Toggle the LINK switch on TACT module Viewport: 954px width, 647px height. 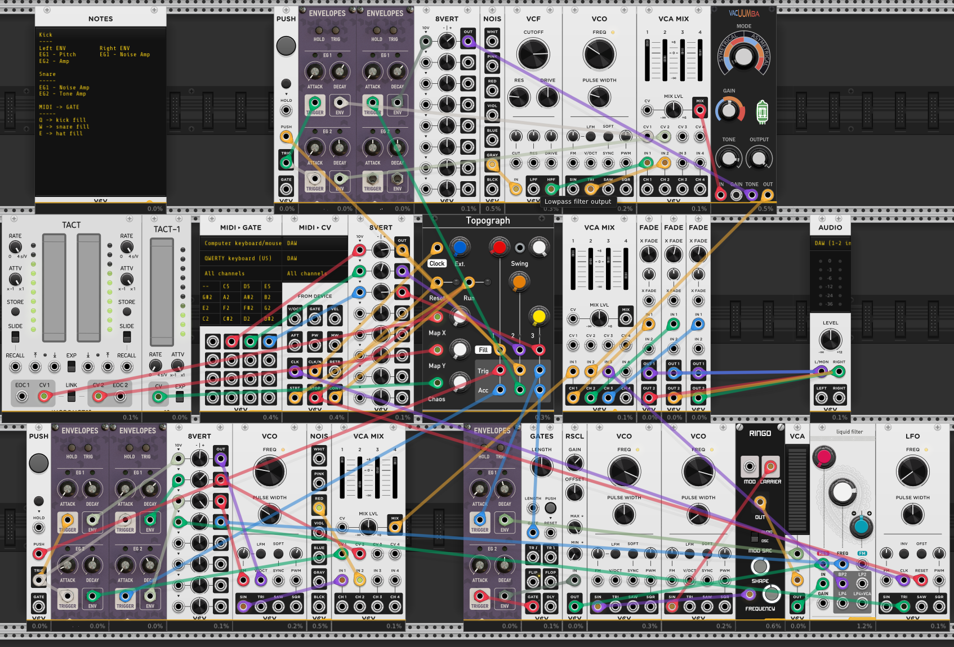click(x=72, y=397)
